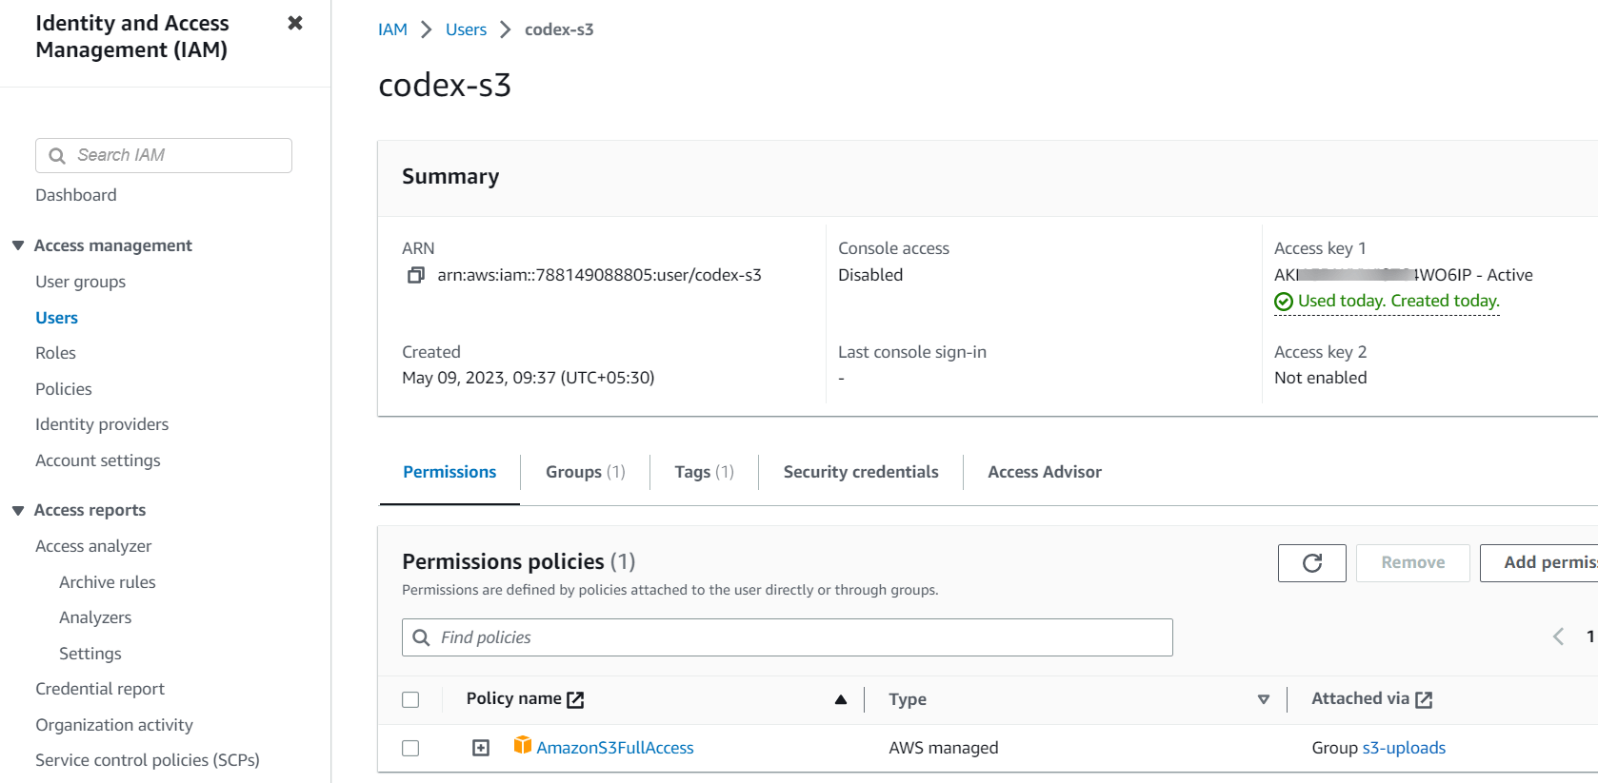The height and width of the screenshot is (783, 1598).
Task: Open Roles in the sidebar
Action: [x=55, y=353]
